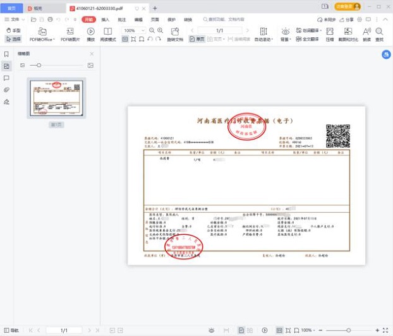Viewport: 393px width, 336px height.
Task: Click the PDF转图片 toolbar icon
Action: click(70, 32)
